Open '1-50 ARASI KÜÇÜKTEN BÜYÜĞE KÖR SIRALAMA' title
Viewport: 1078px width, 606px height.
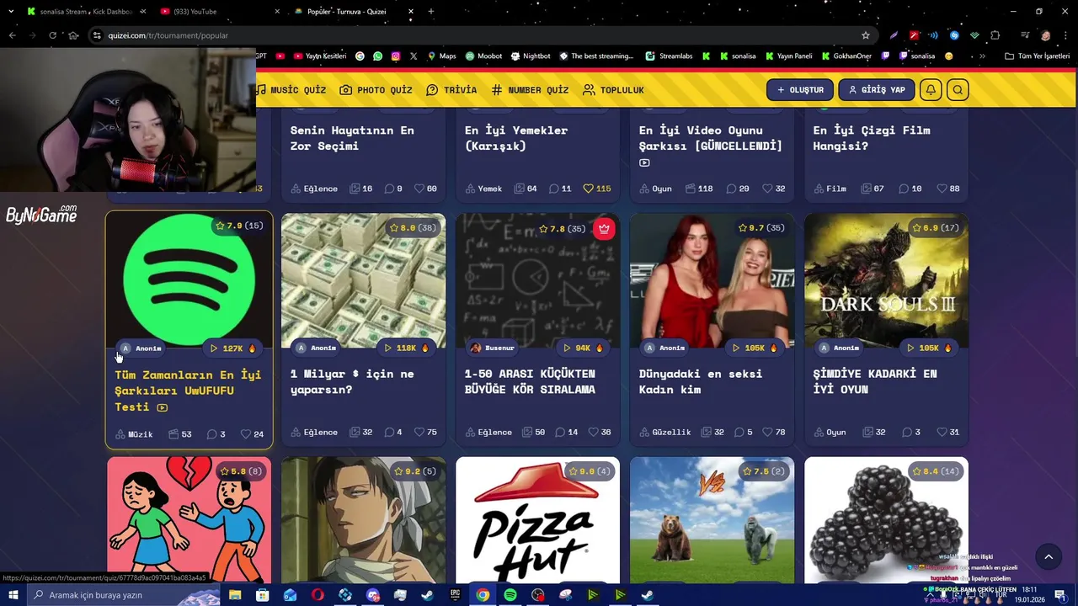click(x=530, y=381)
